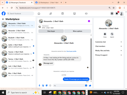Open a new browser tab

66,3
